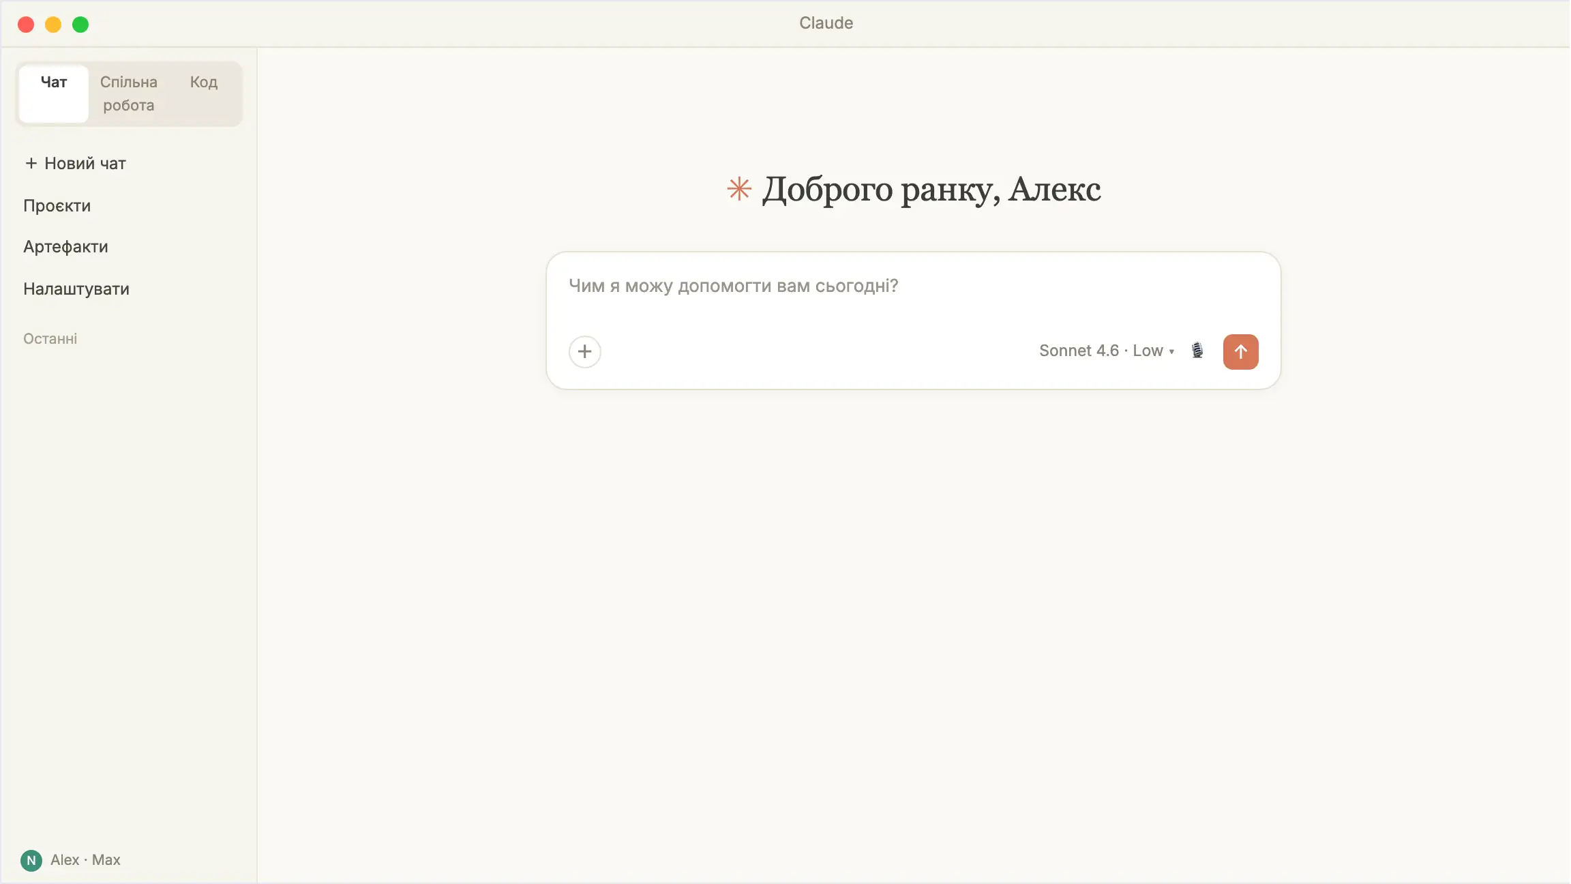
Task: Activate the microphone voice input icon
Action: tap(1197, 351)
